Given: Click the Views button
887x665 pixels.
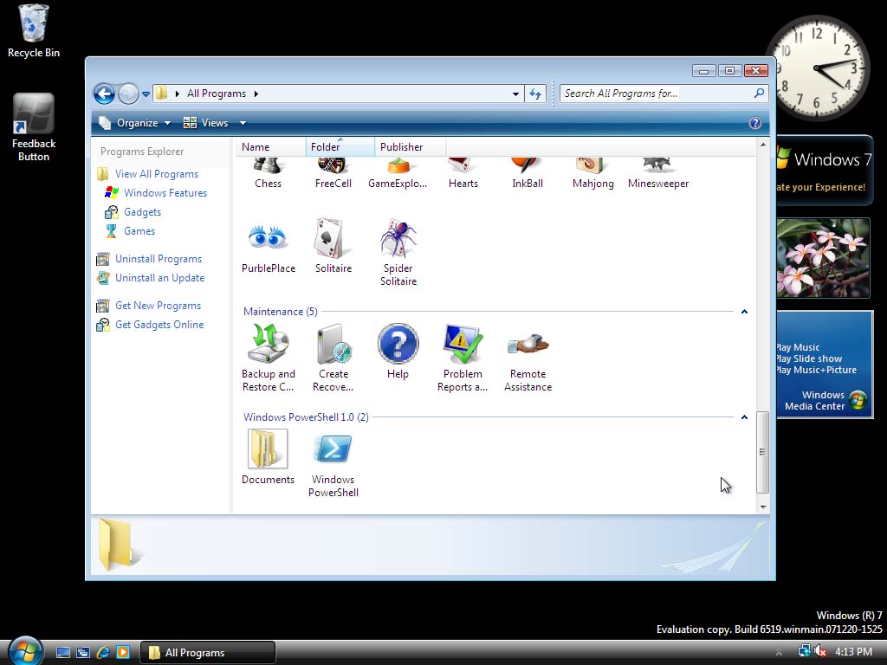Looking at the screenshot, I should click(206, 123).
